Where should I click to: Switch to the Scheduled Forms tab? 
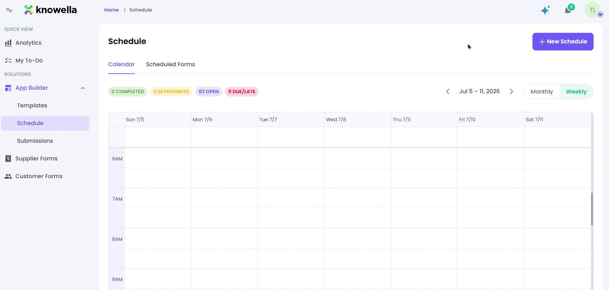click(x=170, y=64)
